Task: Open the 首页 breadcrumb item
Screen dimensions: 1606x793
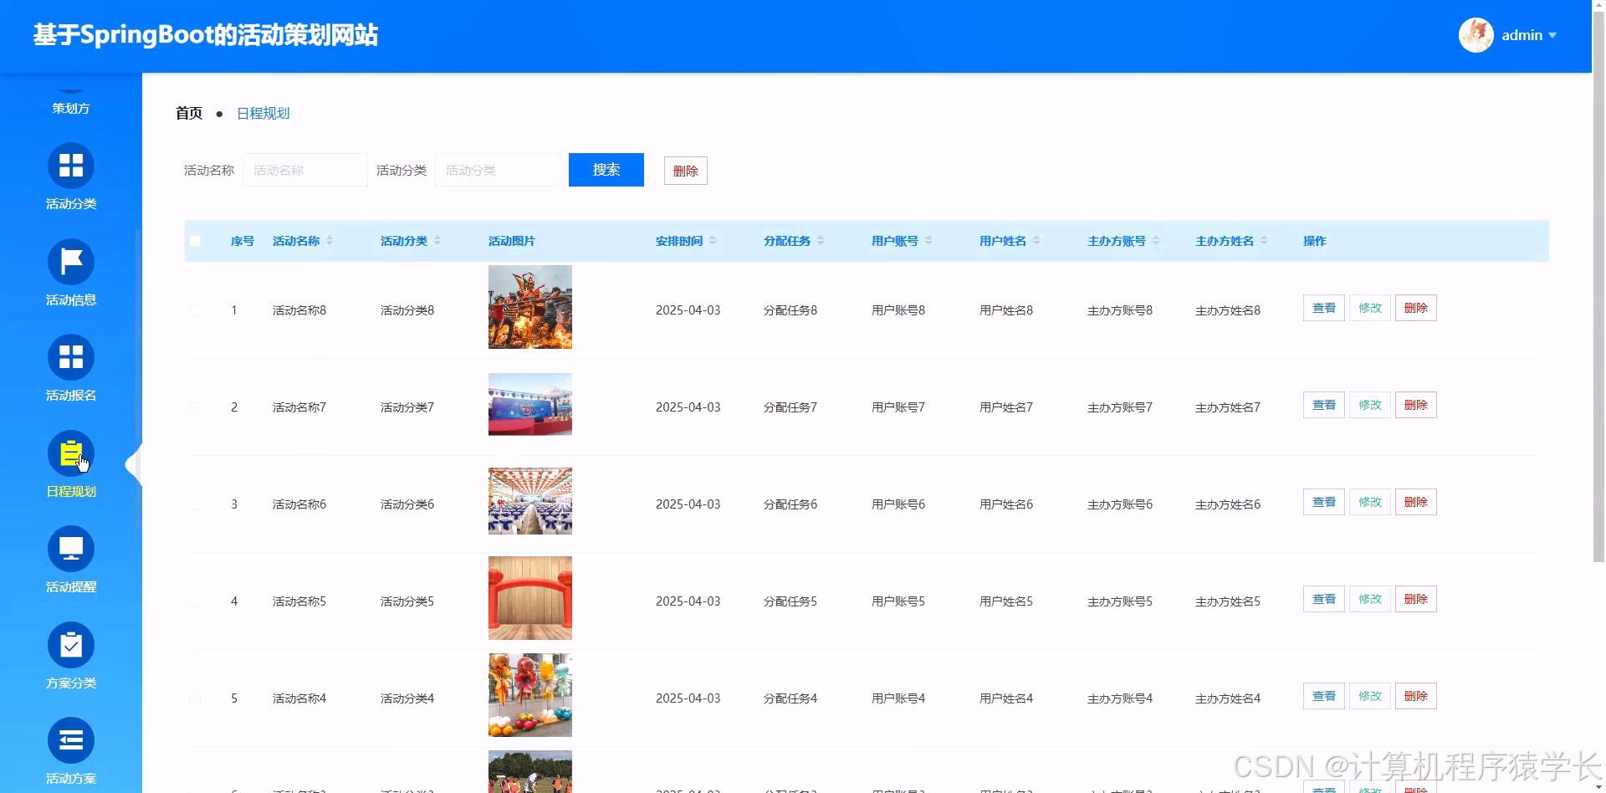Action: click(188, 113)
